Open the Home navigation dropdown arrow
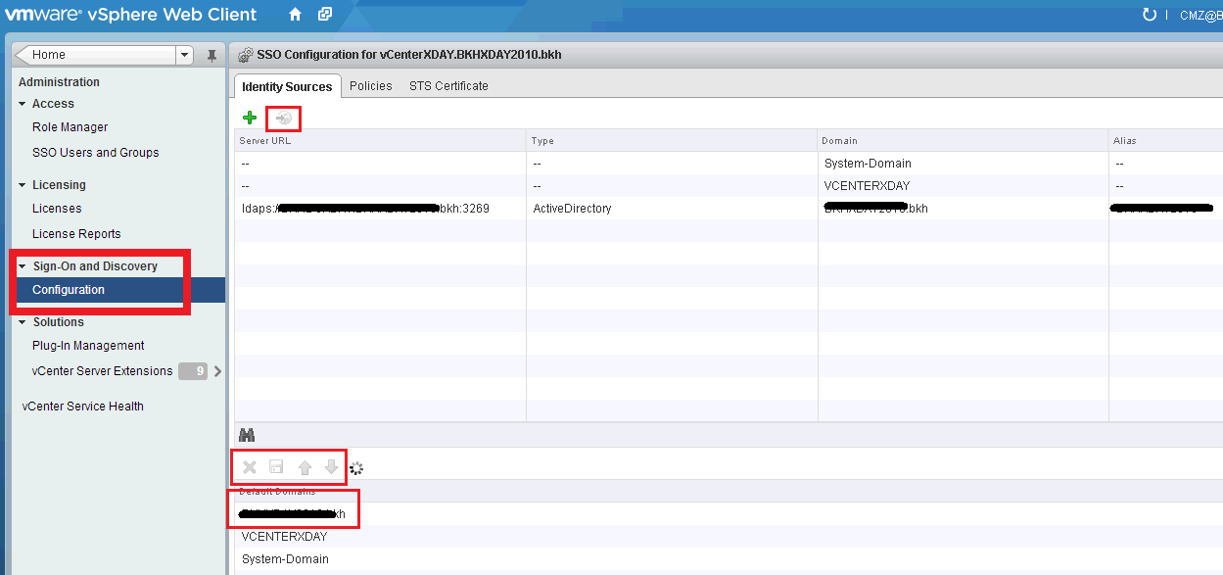 184,55
